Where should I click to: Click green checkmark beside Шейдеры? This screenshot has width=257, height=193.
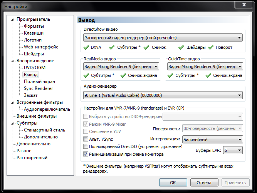tap(181, 47)
